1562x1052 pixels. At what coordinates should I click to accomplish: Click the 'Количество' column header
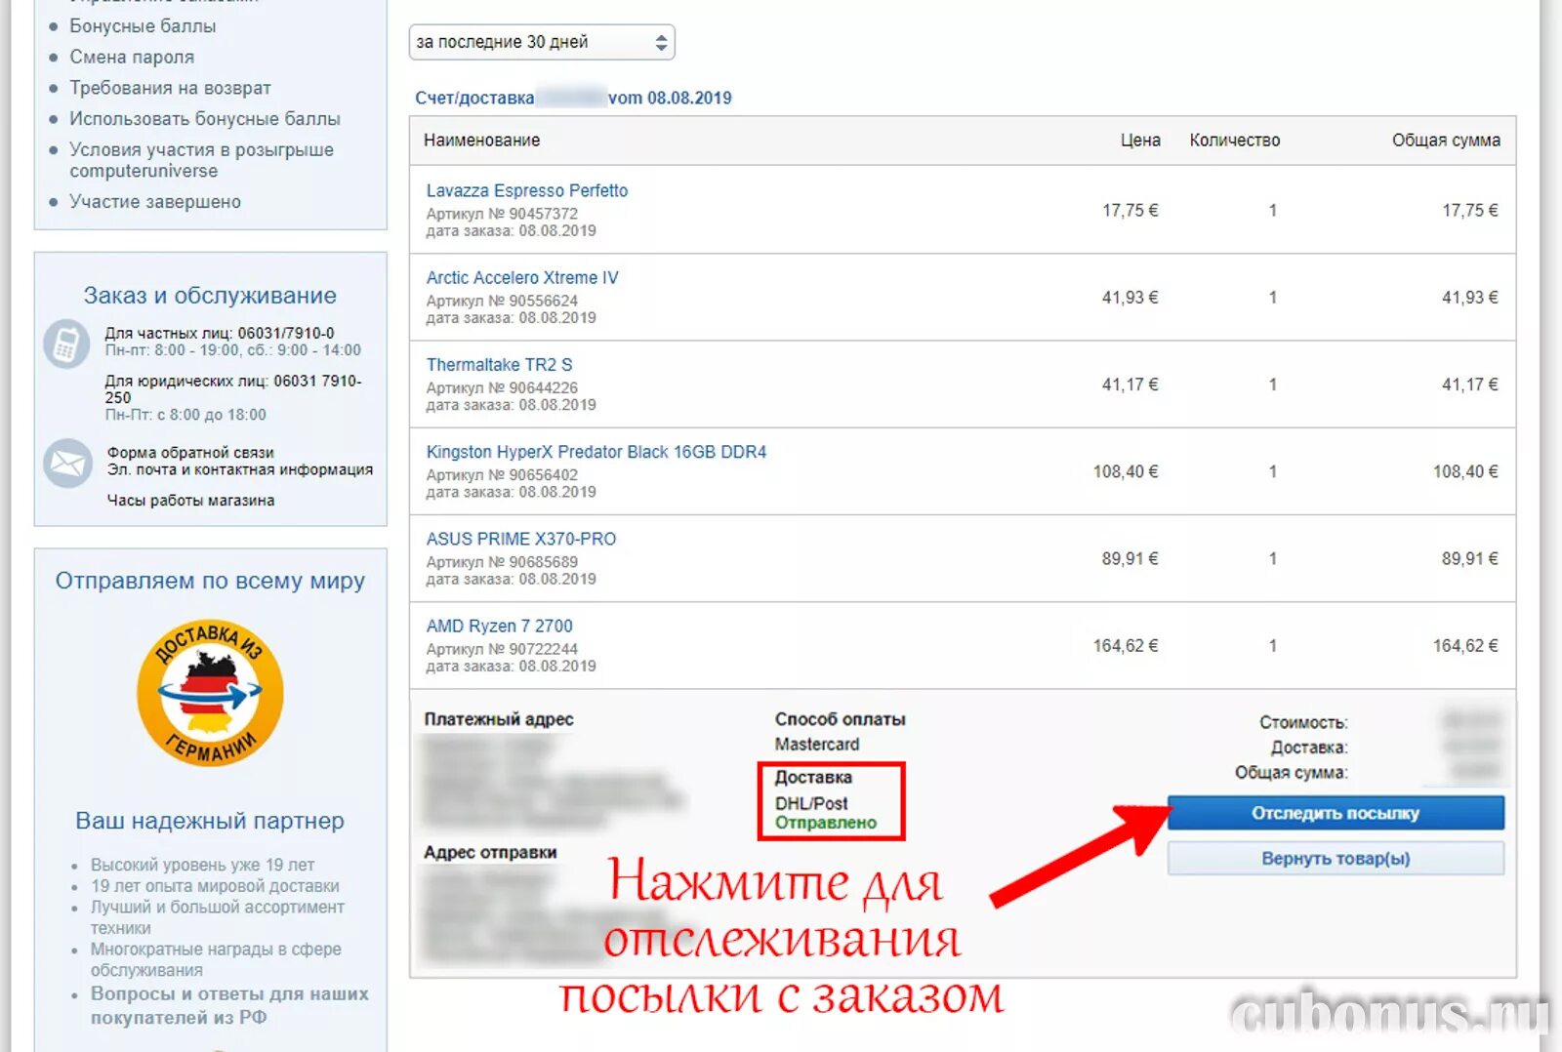click(1235, 141)
